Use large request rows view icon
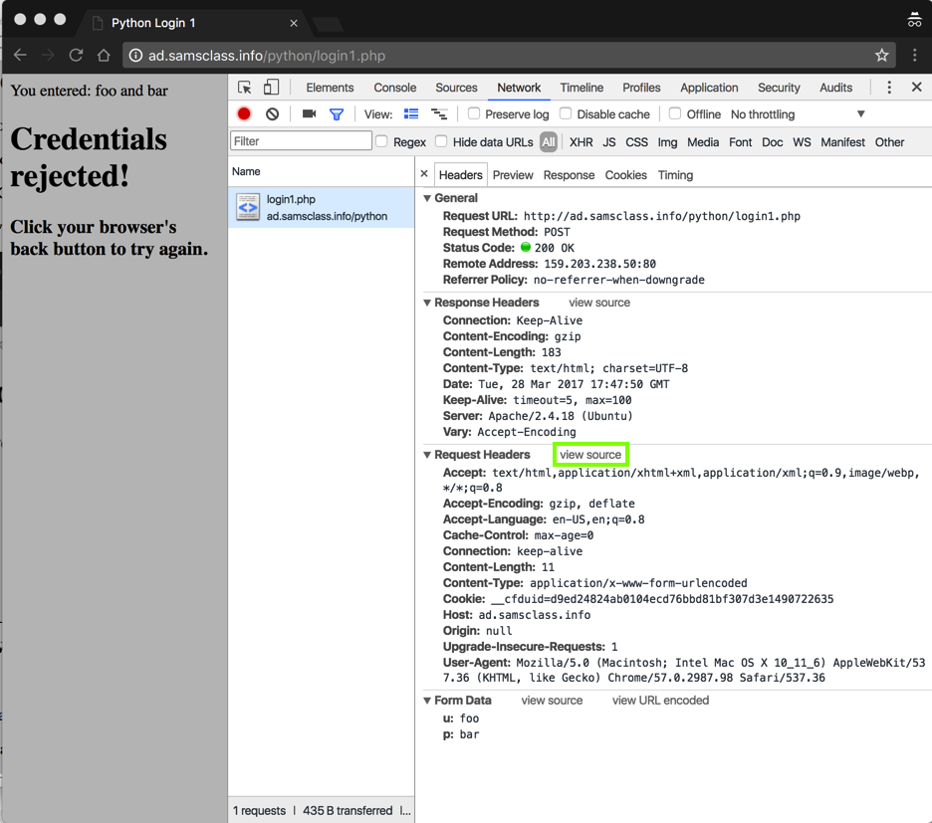This screenshot has width=932, height=823. pyautogui.click(x=411, y=113)
